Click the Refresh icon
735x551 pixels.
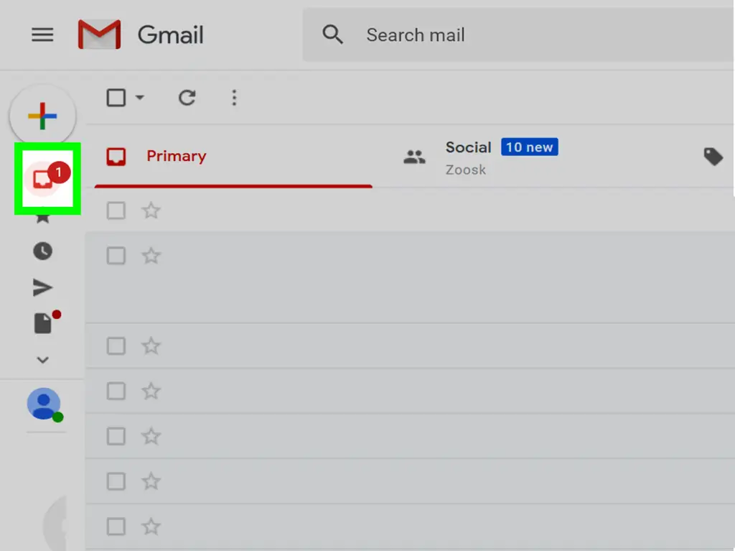coord(187,98)
